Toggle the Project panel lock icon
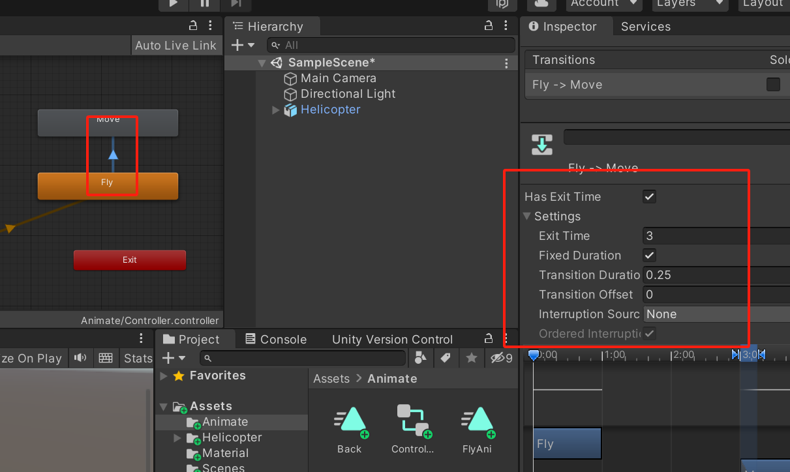Screen dimensions: 790x472 tap(489, 338)
